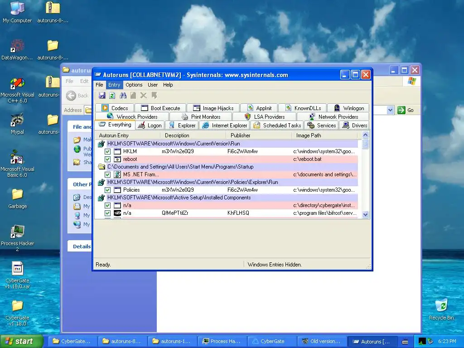Click the Jump to entry toolbar icon
The width and height of the screenshot is (464, 348).
[x=154, y=95]
